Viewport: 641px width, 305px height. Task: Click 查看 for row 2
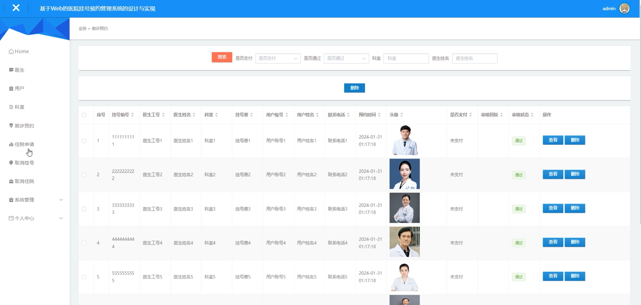click(553, 174)
